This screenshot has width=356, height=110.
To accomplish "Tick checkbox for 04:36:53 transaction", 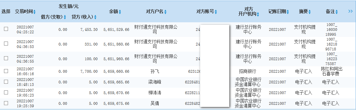I will (x=6, y=44).
